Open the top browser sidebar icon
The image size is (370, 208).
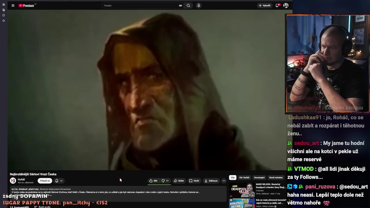click(3, 5)
